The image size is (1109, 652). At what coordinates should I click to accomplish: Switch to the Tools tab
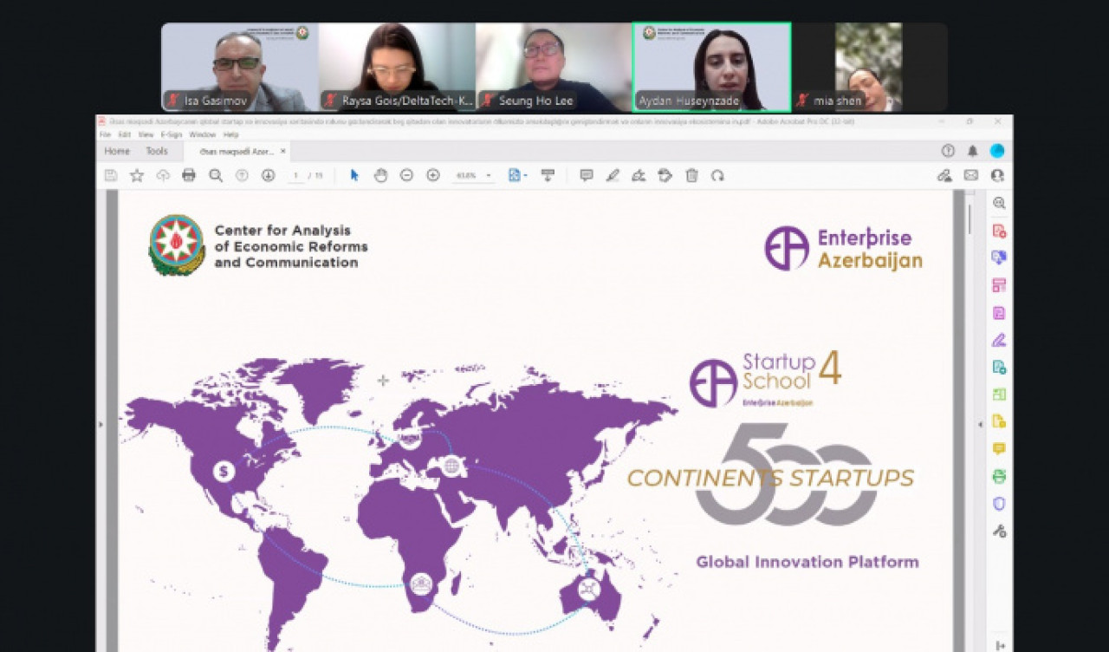157,151
